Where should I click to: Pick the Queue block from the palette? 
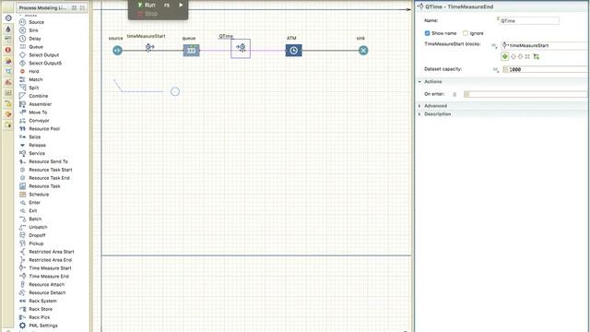[x=31, y=47]
